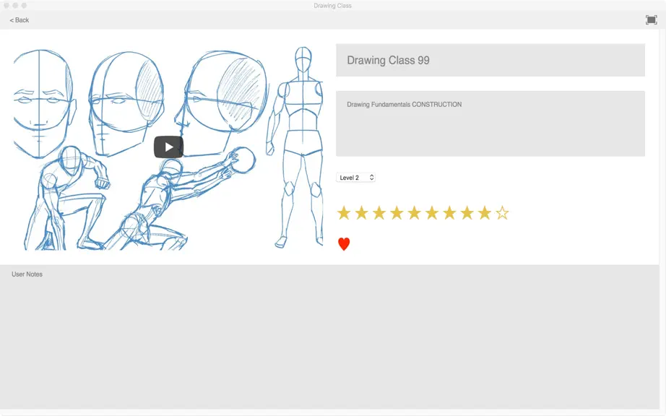Select the fifth rating star
Image resolution: width=666 pixels, height=416 pixels.
(x=414, y=212)
